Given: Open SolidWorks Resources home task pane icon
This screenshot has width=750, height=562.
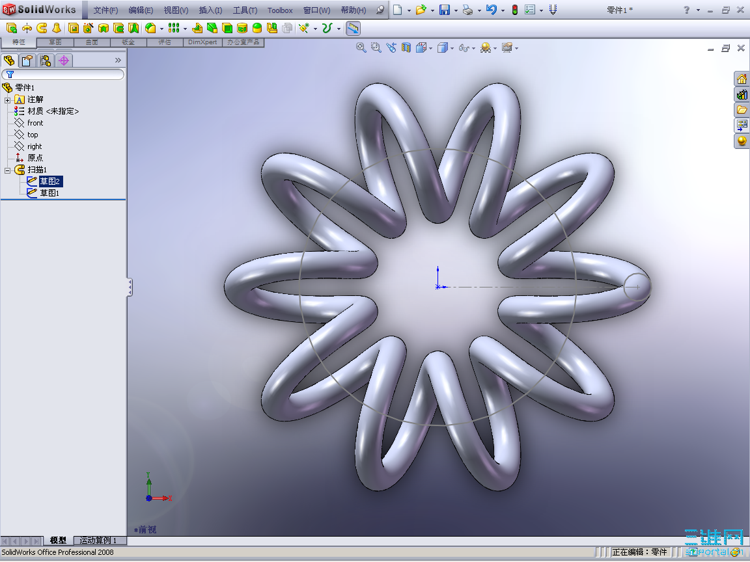Looking at the screenshot, I should (x=742, y=79).
